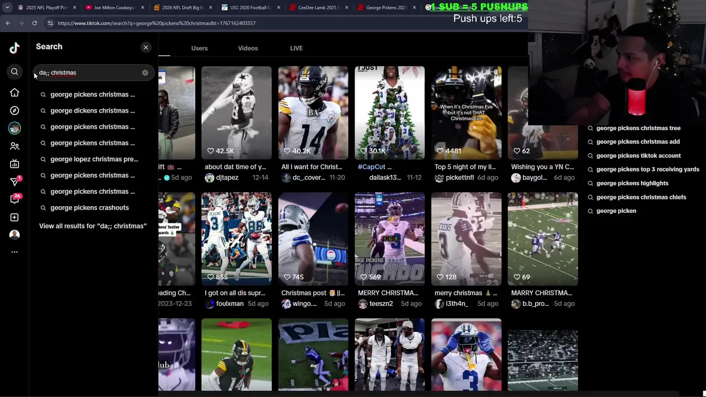The image size is (706, 397).
Task: Open 'MARRY CHRISTMA...' video by b.b_pro
Action: [543, 239]
